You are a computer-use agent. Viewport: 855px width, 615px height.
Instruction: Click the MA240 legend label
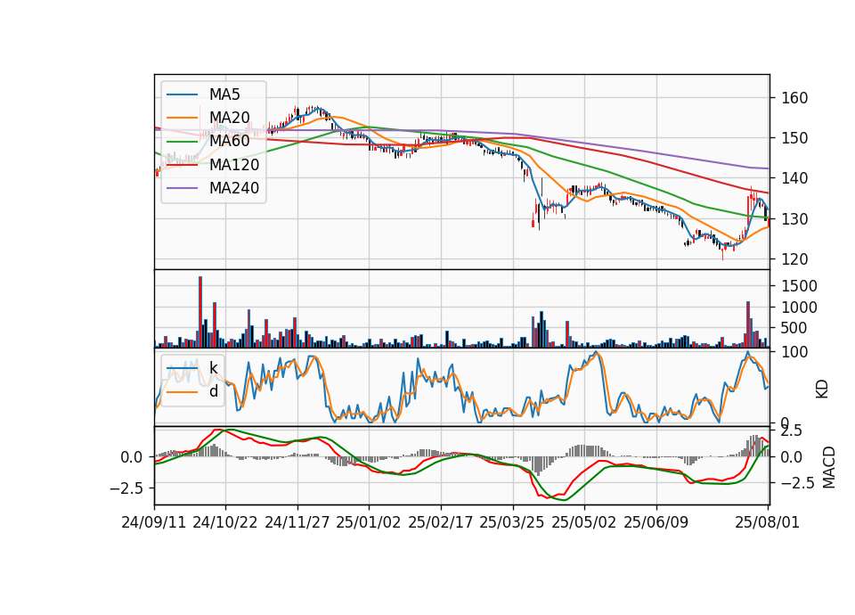[x=234, y=188]
